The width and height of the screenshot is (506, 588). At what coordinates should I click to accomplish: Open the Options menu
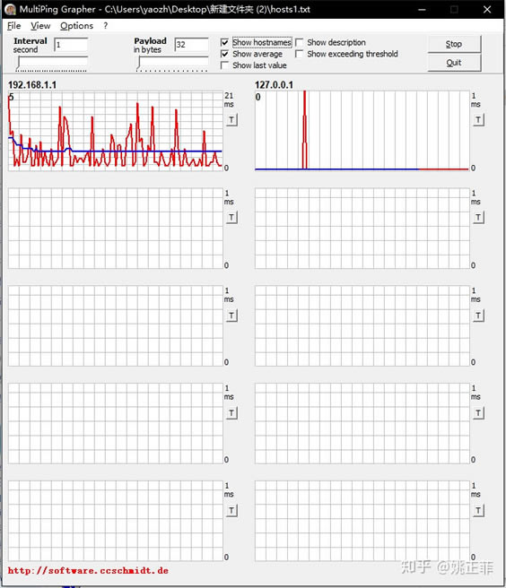pos(76,26)
